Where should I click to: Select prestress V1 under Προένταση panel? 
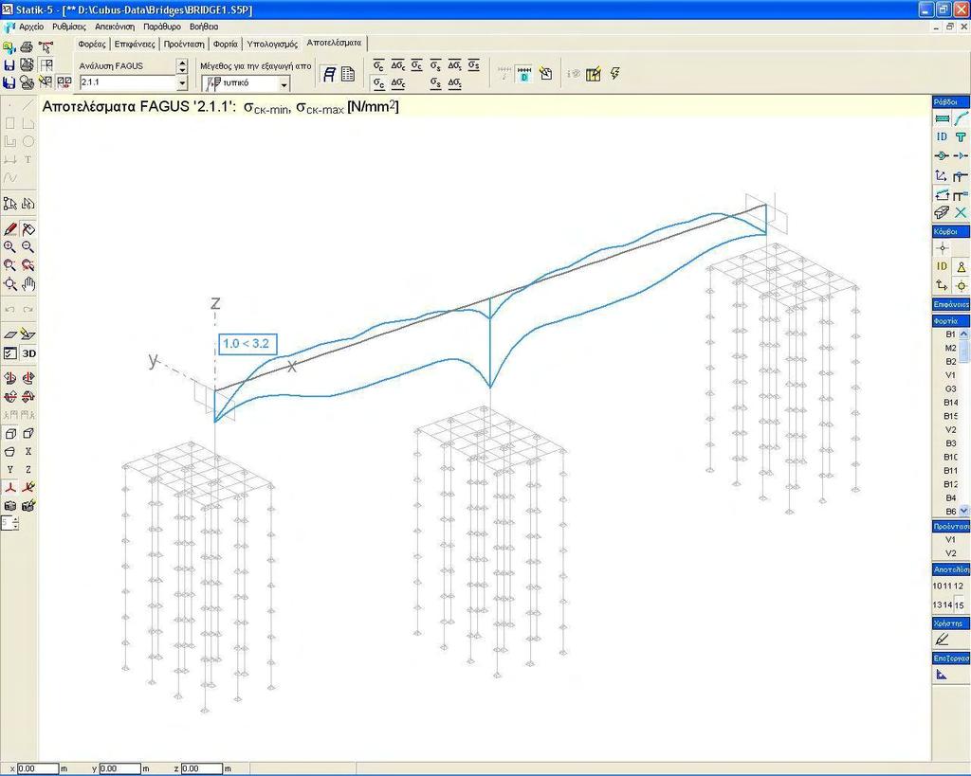(x=950, y=540)
